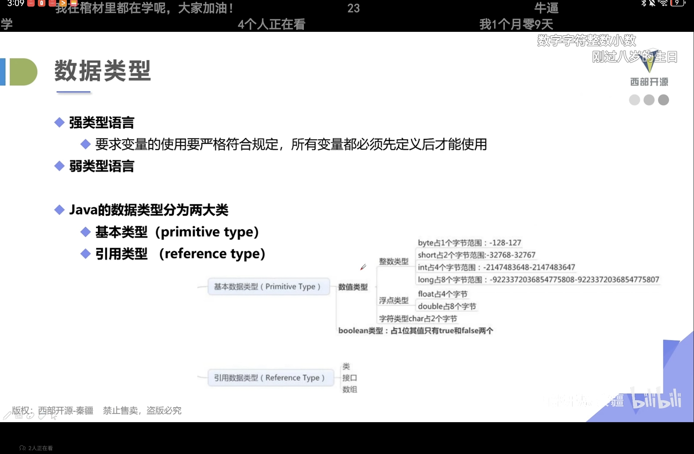
Task: Tap the bilibili watermark logo
Action: (657, 399)
